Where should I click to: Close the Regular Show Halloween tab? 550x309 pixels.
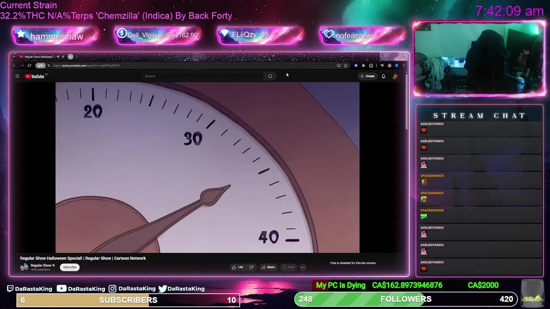(x=63, y=57)
